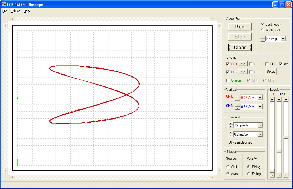Disable XY display mode
Image resolution: width=293 pixels, height=189 pixels.
tap(280, 64)
